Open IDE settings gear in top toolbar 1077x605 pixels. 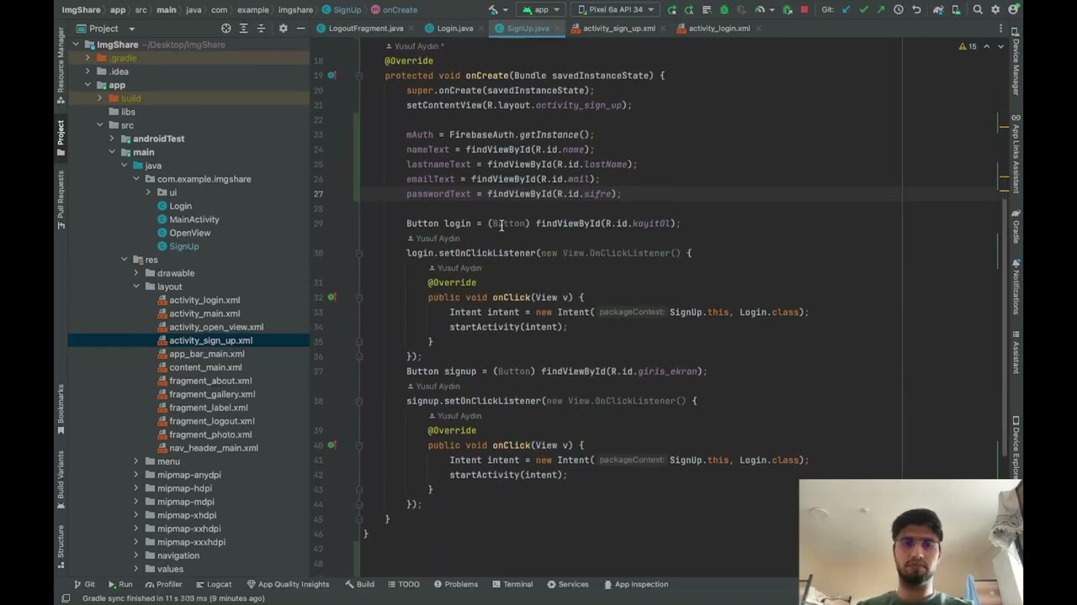[x=995, y=10]
